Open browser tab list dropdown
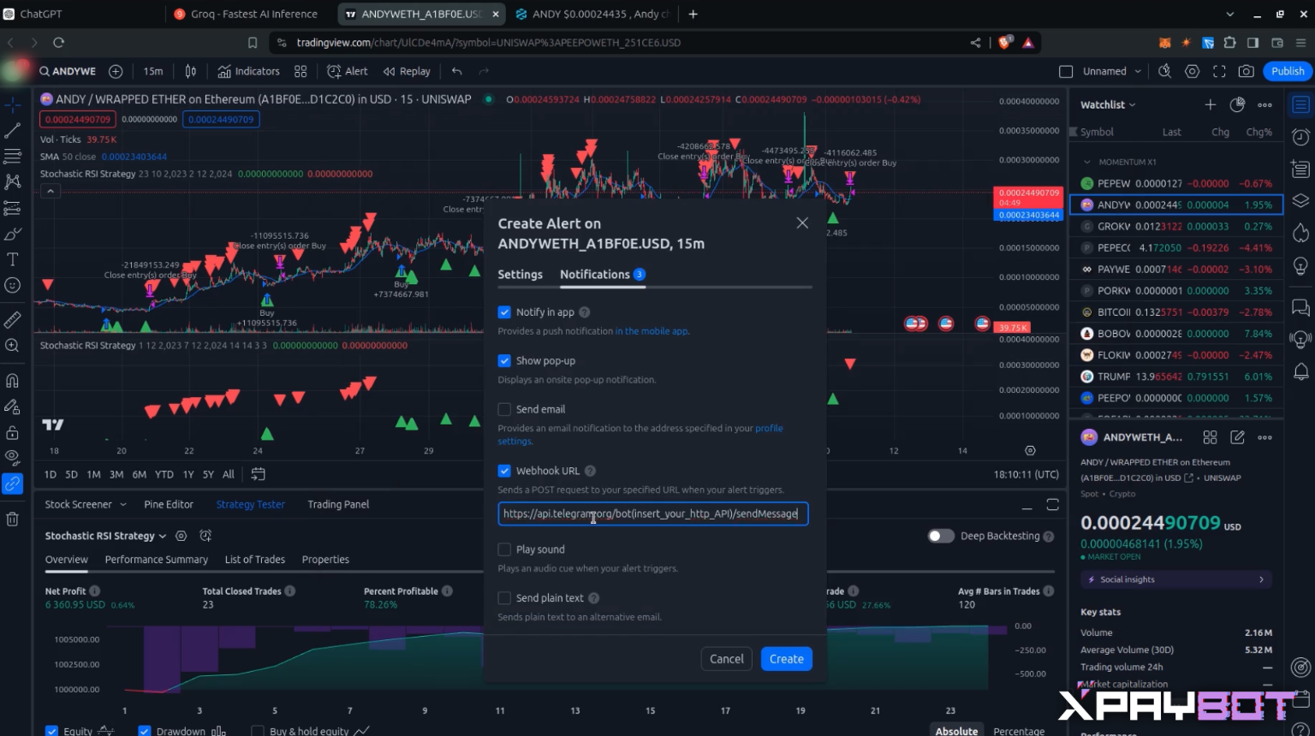Viewport: 1315px width, 736px height. pyautogui.click(x=1230, y=14)
